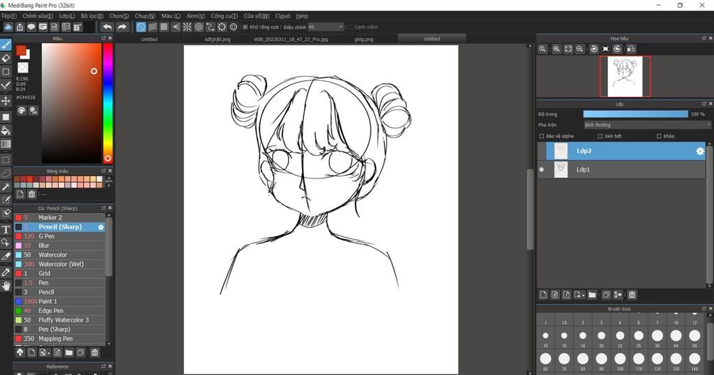Enable the Xén bớt checkbox
The image size is (714, 375).
[600, 136]
